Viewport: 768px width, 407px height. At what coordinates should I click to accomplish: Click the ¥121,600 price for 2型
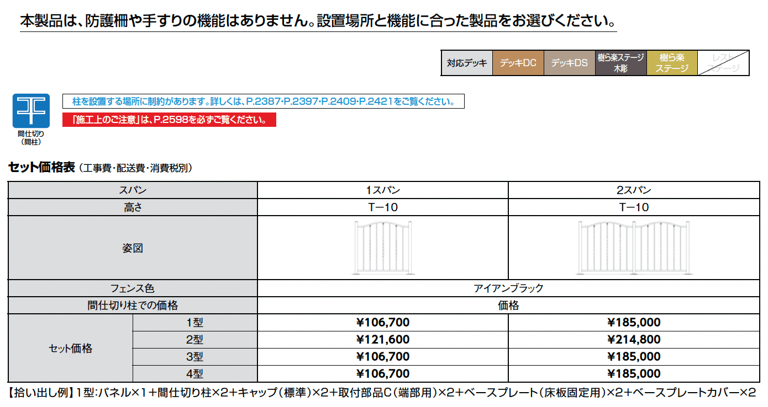(382, 340)
